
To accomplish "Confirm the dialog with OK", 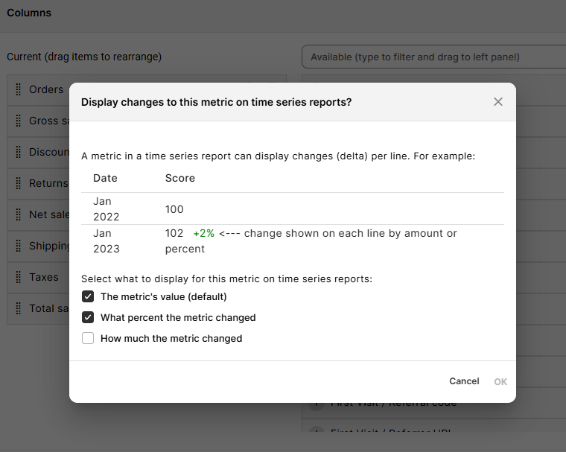I will click(x=500, y=381).
